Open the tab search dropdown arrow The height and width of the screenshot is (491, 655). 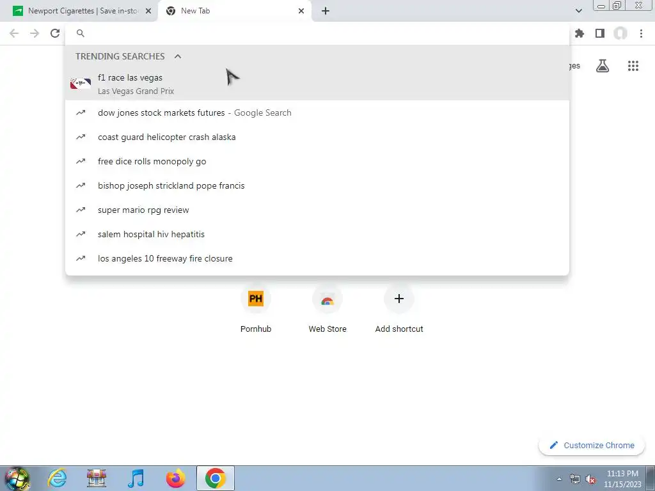(x=578, y=11)
